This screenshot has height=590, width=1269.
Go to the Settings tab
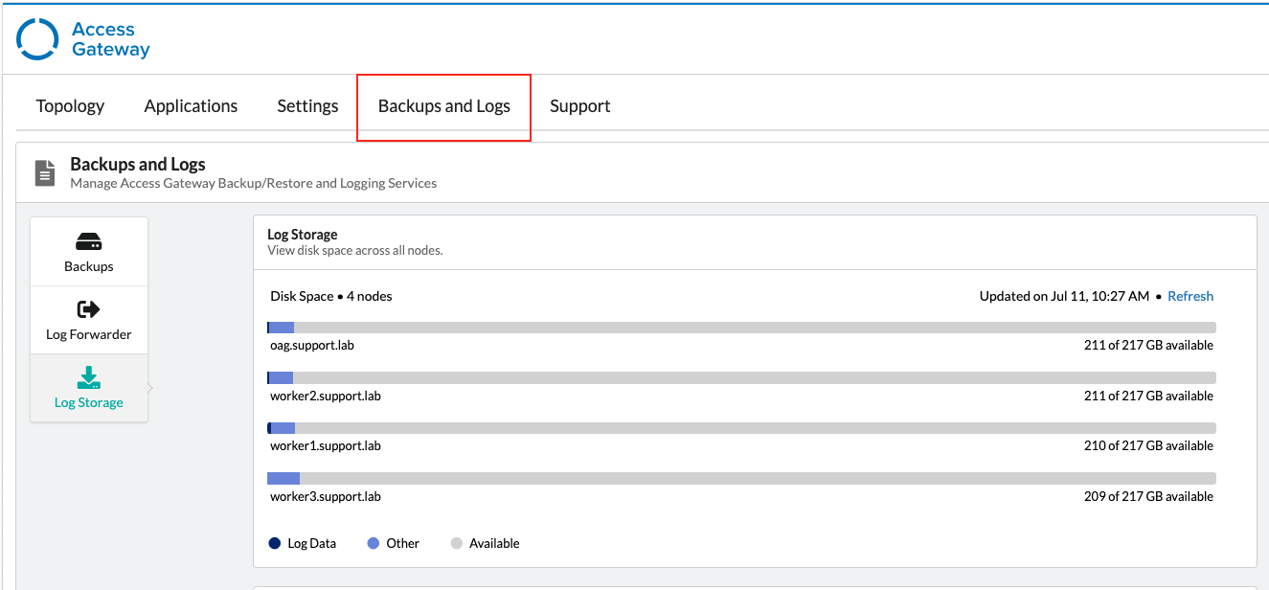pyautogui.click(x=307, y=106)
